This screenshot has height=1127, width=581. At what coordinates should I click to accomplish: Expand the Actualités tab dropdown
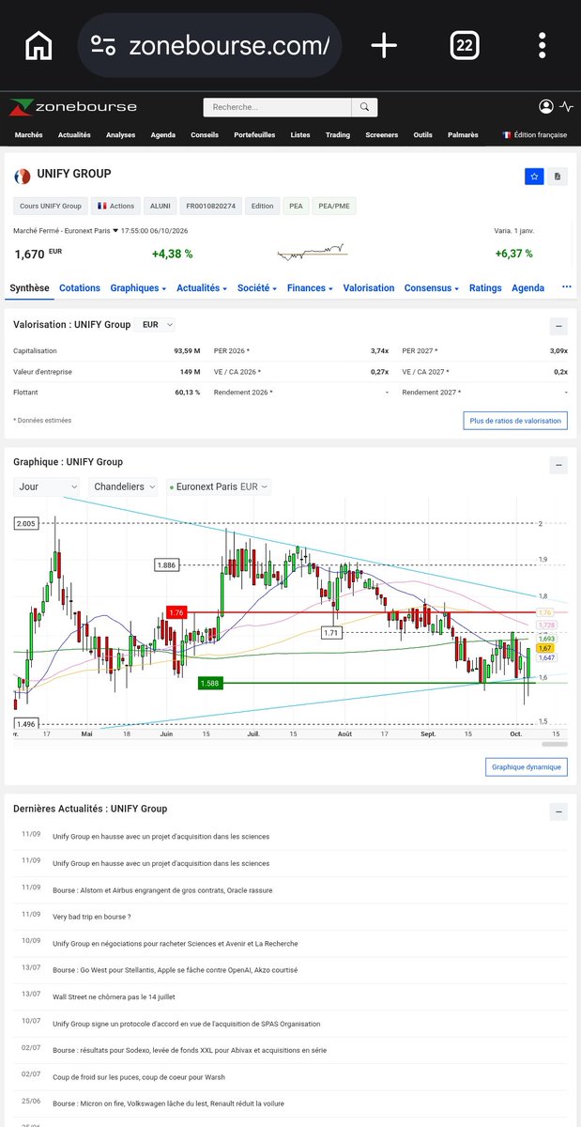pyautogui.click(x=202, y=288)
